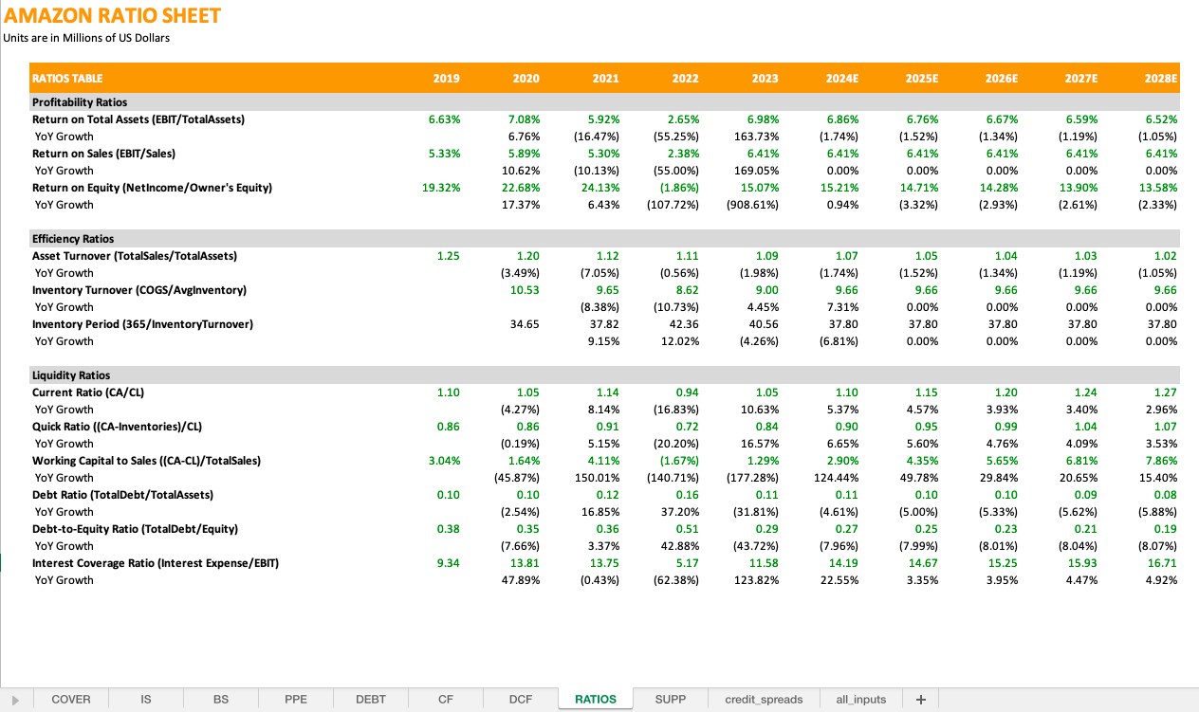Image resolution: width=1199 pixels, height=712 pixels.
Task: Select the 3.04% Working Capital to Sales cell
Action: point(445,461)
